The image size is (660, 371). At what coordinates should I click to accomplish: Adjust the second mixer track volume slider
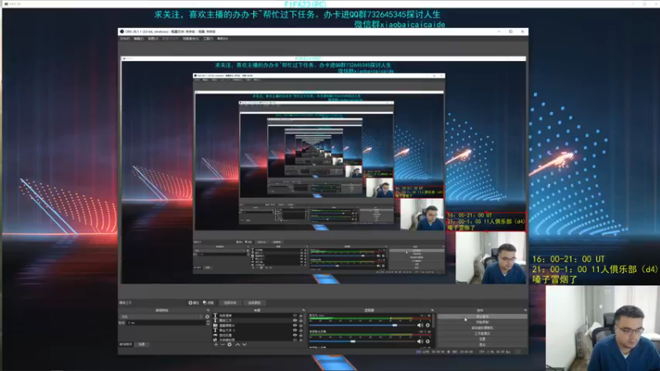[x=364, y=341]
